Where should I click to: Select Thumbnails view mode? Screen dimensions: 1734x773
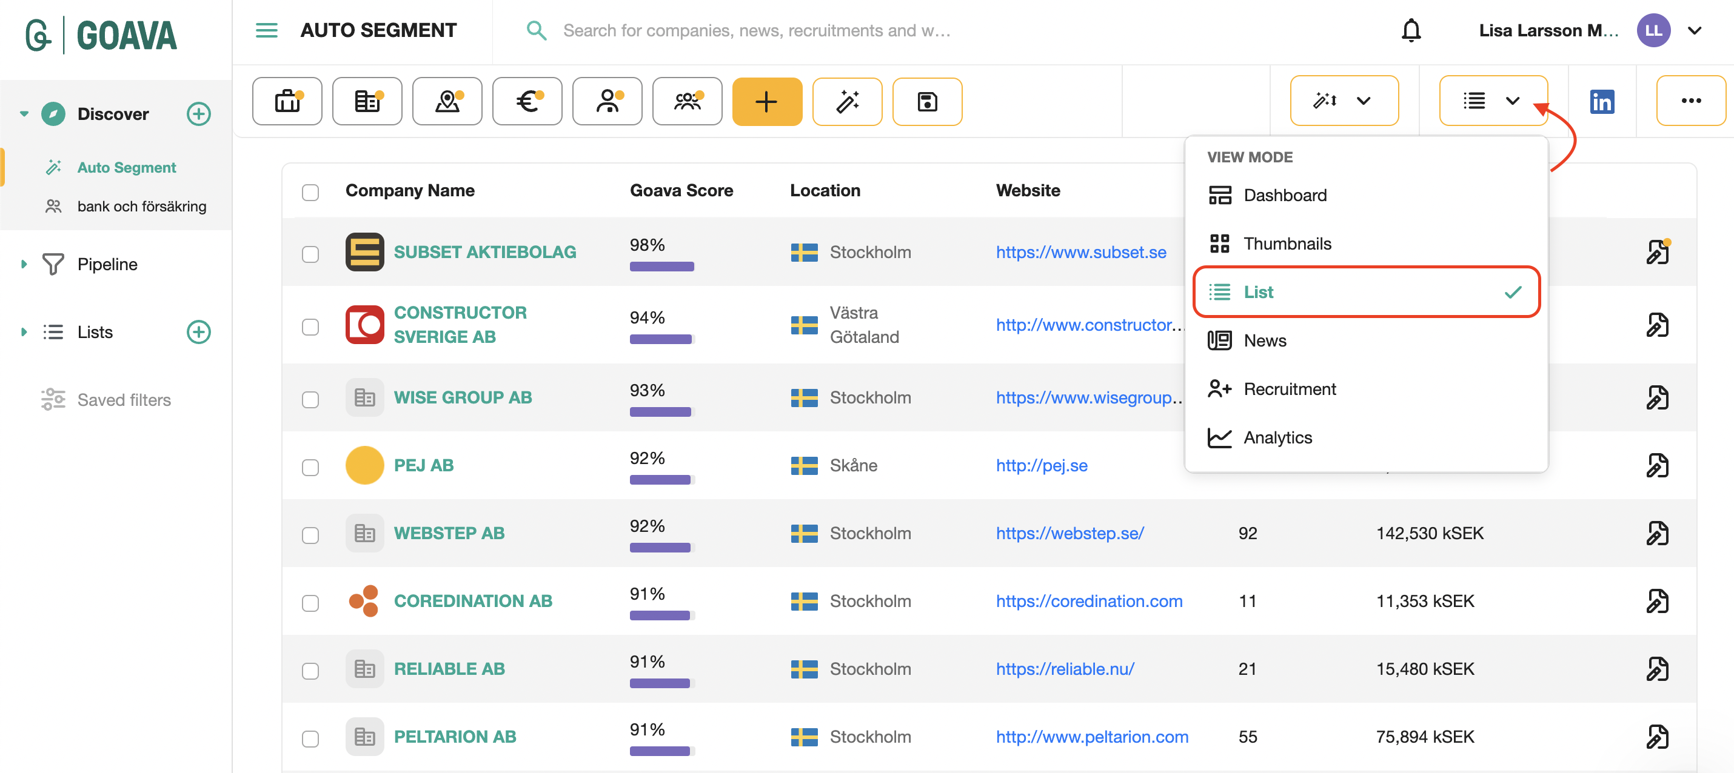click(x=1287, y=244)
